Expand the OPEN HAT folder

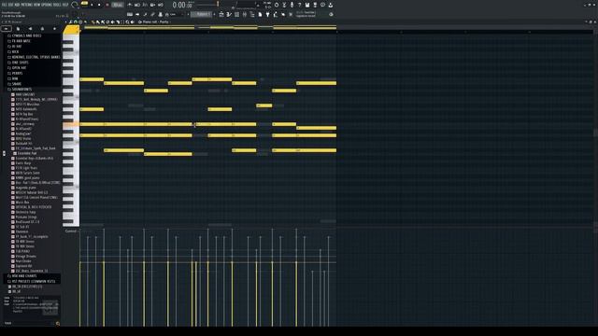click(18, 68)
